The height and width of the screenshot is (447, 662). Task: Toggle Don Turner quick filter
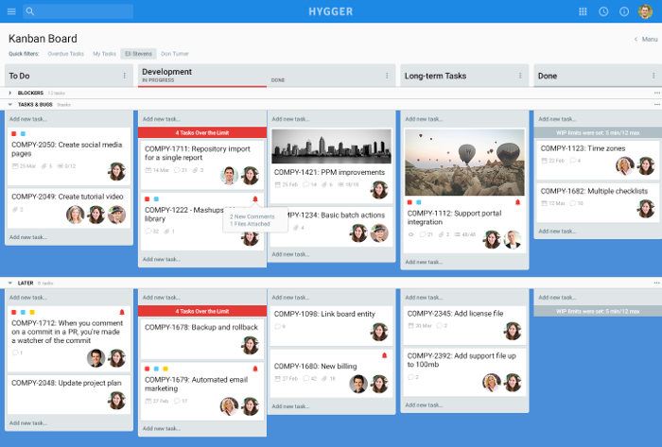(175, 54)
